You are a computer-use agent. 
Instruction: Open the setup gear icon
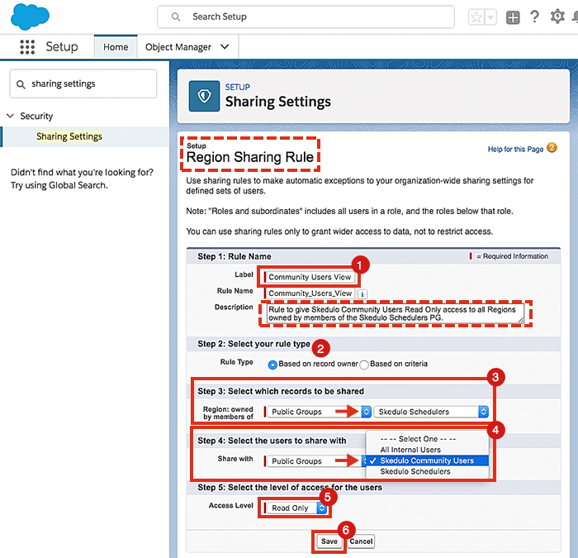(557, 17)
